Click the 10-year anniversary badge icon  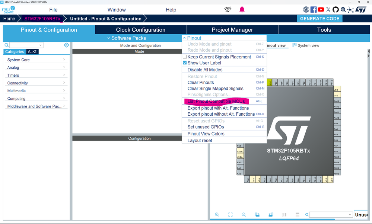point(306,9)
